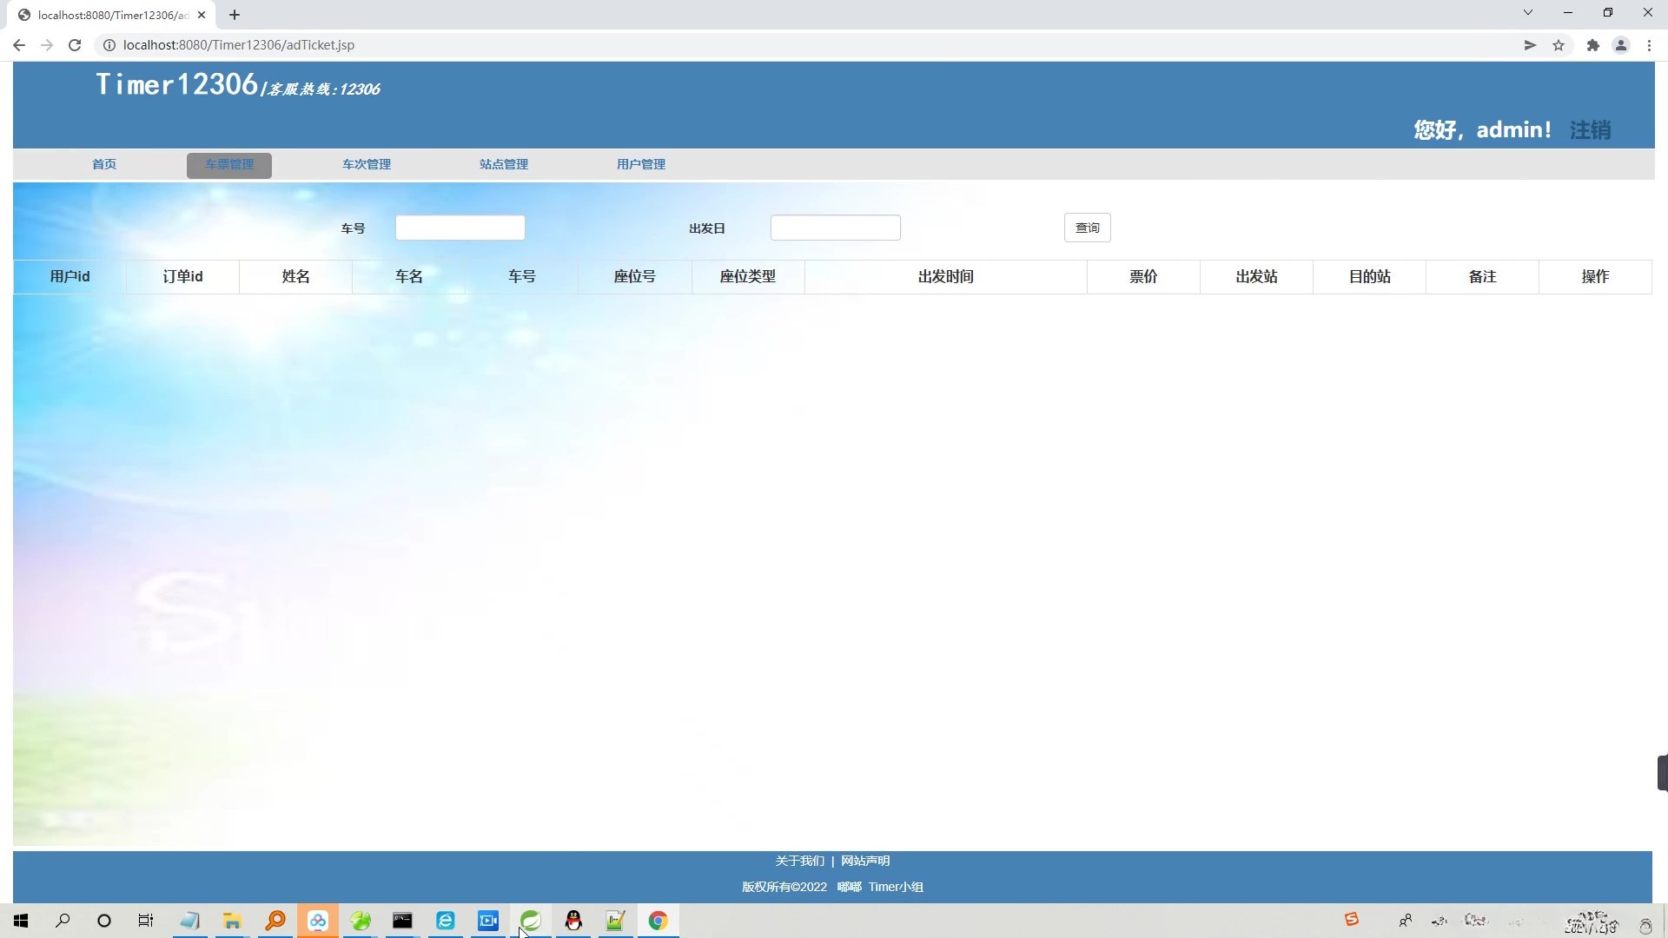Viewport: 1668px width, 938px height.
Task: Click the browser back arrow
Action: pos(19,45)
